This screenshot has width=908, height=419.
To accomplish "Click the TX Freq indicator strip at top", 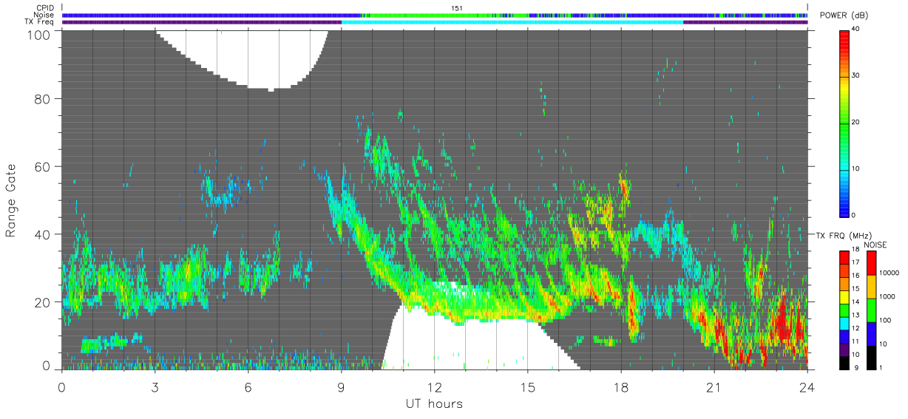I will [435, 21].
